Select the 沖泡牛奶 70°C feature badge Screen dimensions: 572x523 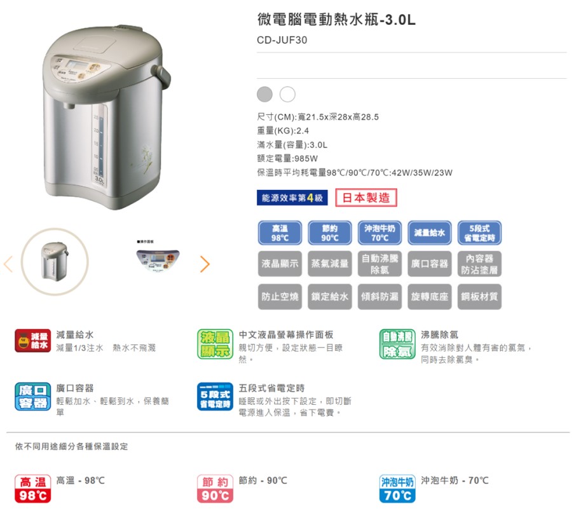click(x=380, y=233)
